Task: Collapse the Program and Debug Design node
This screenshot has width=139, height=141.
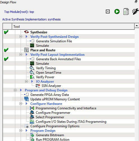Action: (15, 90)
